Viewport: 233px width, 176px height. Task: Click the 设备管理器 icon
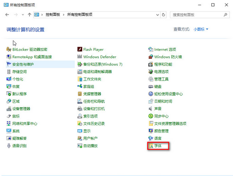(x=9, y=108)
